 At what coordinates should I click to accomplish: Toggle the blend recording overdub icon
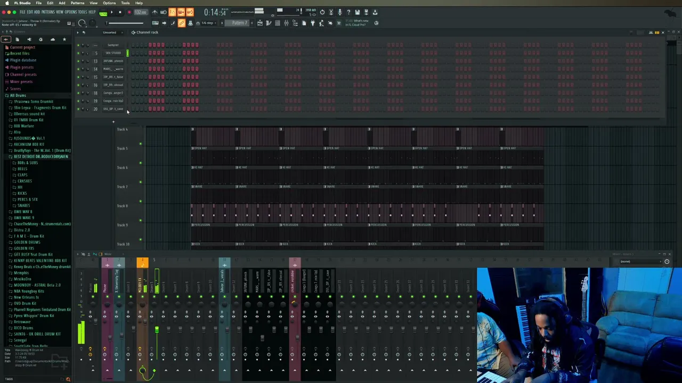point(181,12)
